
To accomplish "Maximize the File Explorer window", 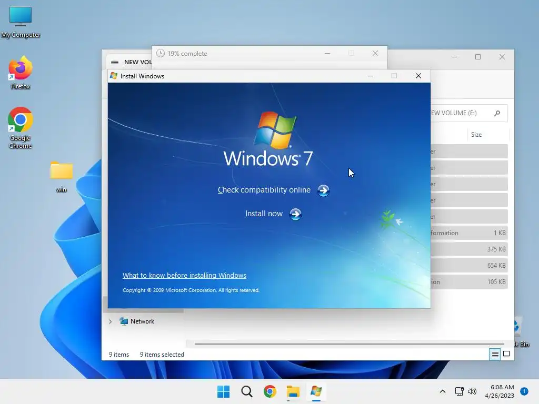I will 478,57.
